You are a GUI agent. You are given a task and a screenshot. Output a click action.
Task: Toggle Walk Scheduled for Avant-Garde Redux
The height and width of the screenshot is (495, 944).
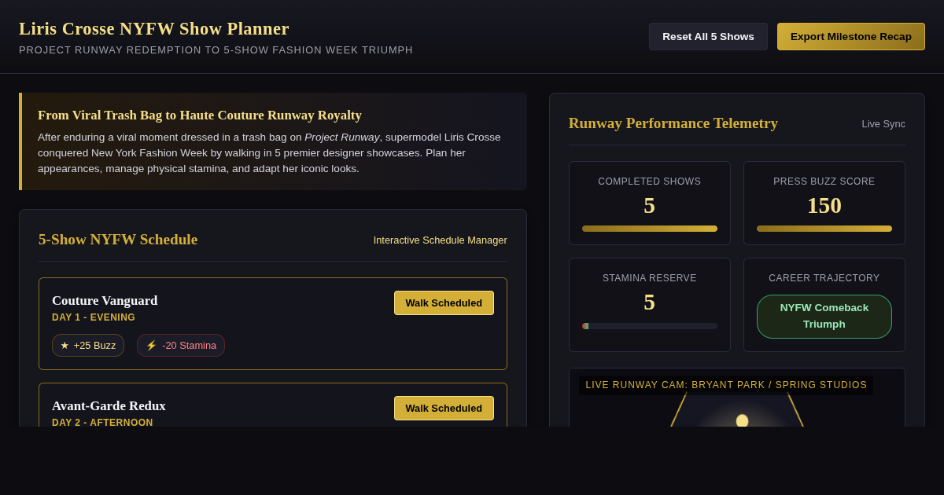point(444,408)
